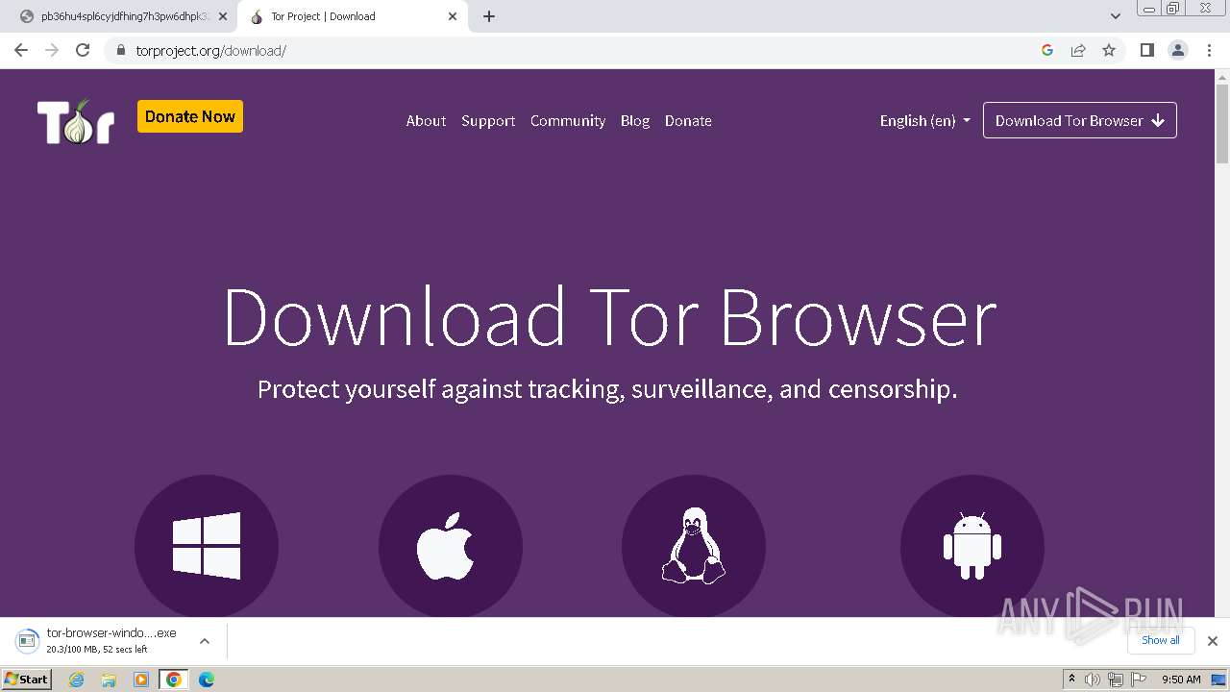Close the downloads bar
Image resolution: width=1230 pixels, height=692 pixels.
coord(1213,641)
